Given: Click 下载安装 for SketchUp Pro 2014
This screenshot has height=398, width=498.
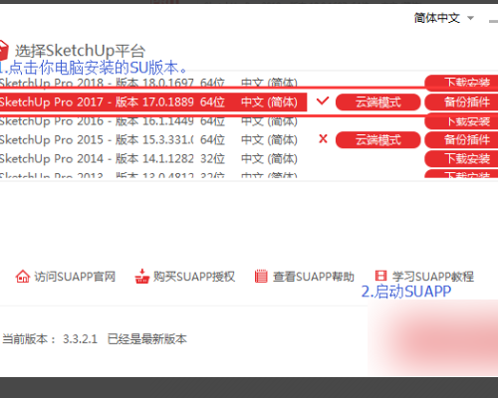Looking at the screenshot, I should tap(461, 159).
